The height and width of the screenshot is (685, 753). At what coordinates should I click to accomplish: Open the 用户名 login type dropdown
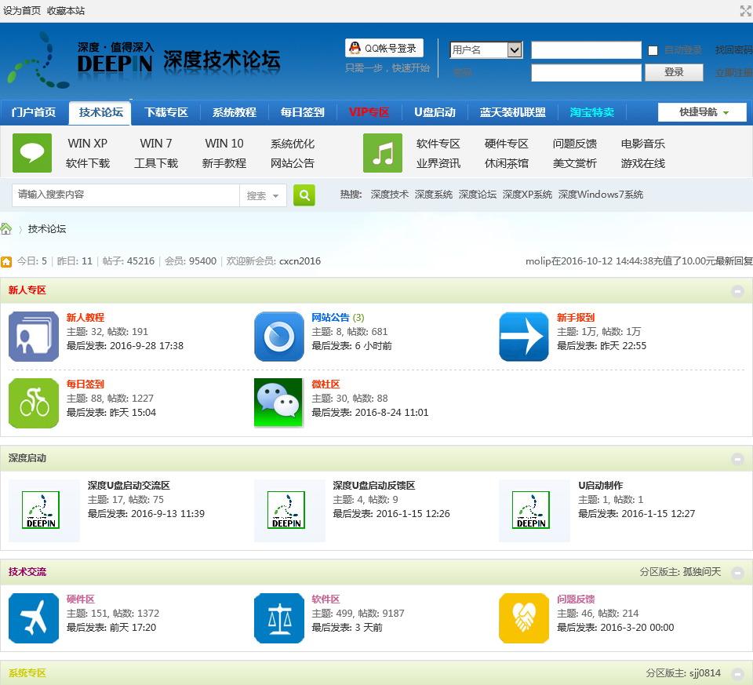486,49
